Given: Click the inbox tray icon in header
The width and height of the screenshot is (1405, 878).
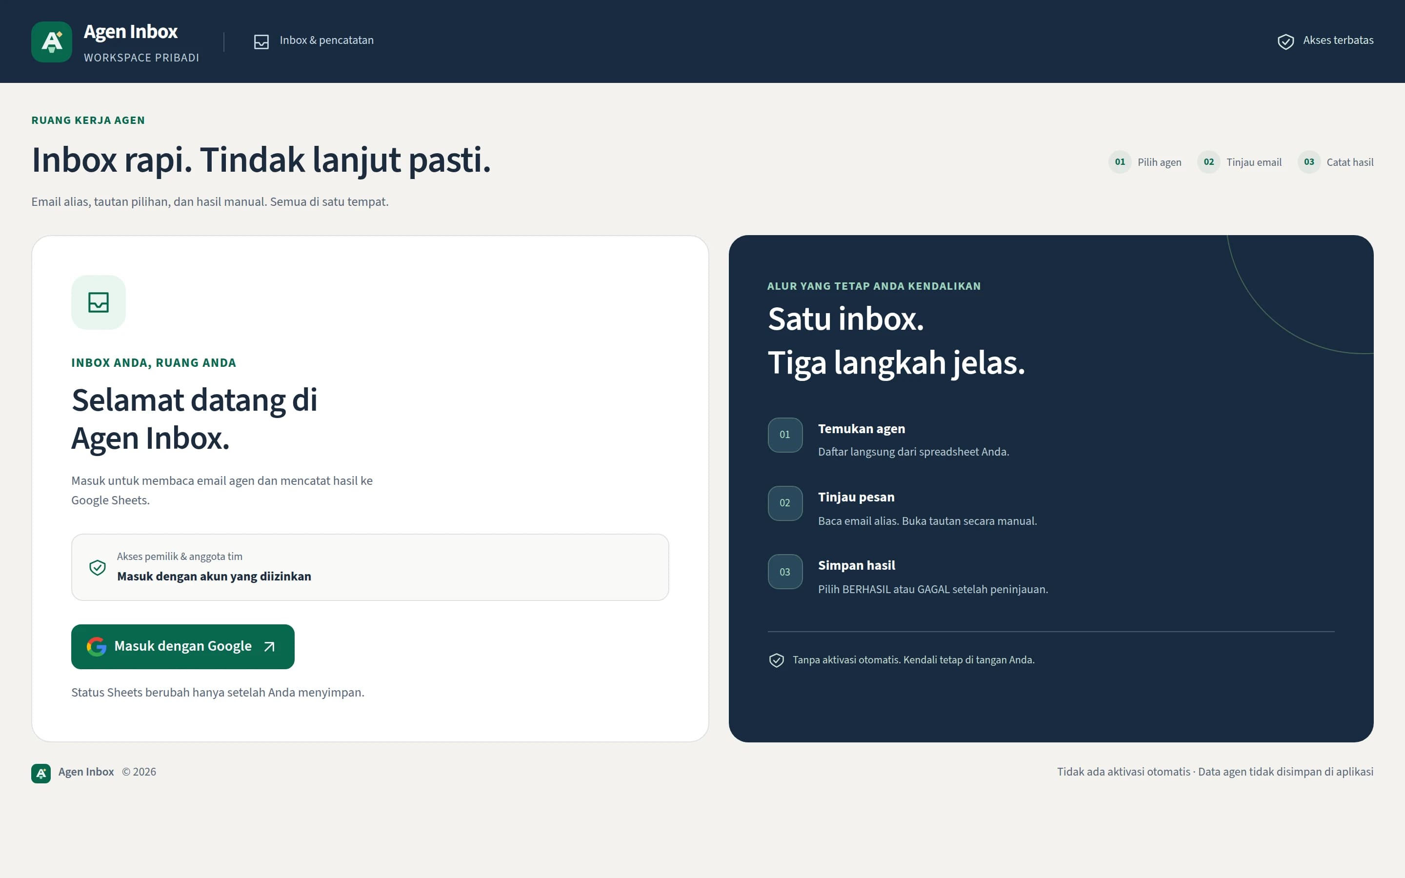Looking at the screenshot, I should click(261, 41).
